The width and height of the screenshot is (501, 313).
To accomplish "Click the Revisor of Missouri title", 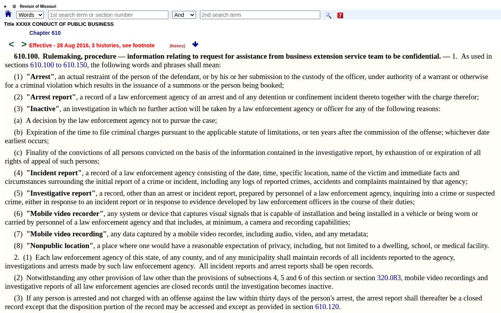I will point(38,7).
